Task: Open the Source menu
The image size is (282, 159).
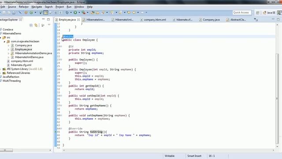Action: coord(12,7)
